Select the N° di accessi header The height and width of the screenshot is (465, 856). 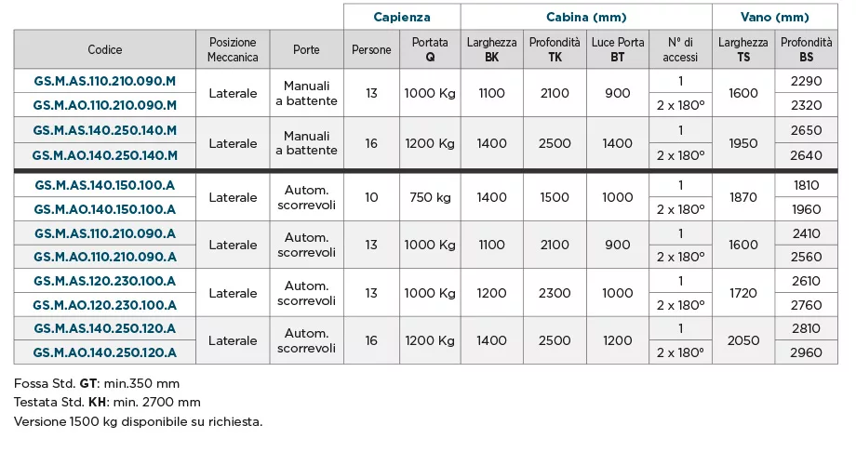(x=680, y=49)
